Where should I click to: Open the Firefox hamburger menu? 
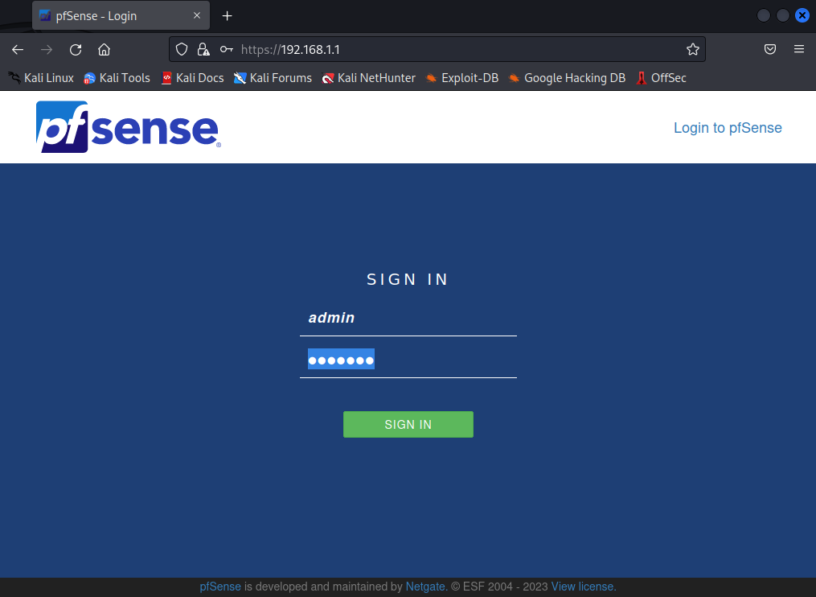(x=798, y=49)
